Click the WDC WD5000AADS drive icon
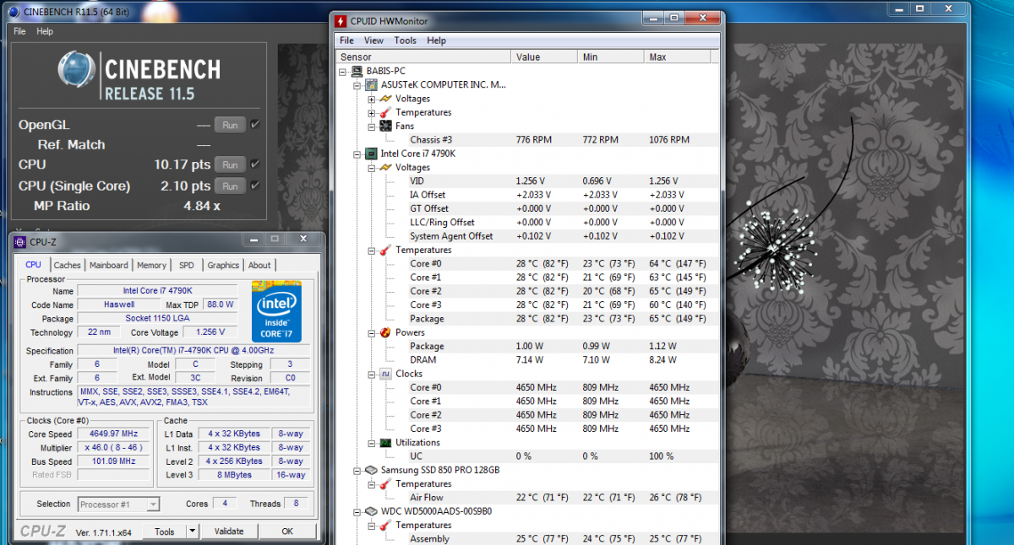Screen dimensions: 1014x545 (x=371, y=511)
